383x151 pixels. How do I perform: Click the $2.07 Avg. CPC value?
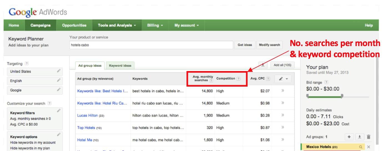click(265, 91)
